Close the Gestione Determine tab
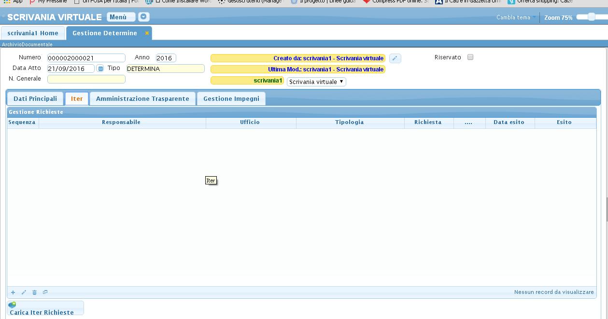 pyautogui.click(x=147, y=33)
